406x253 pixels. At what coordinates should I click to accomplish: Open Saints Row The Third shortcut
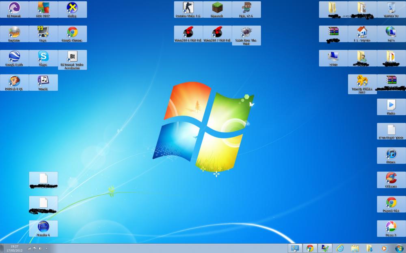click(x=246, y=35)
